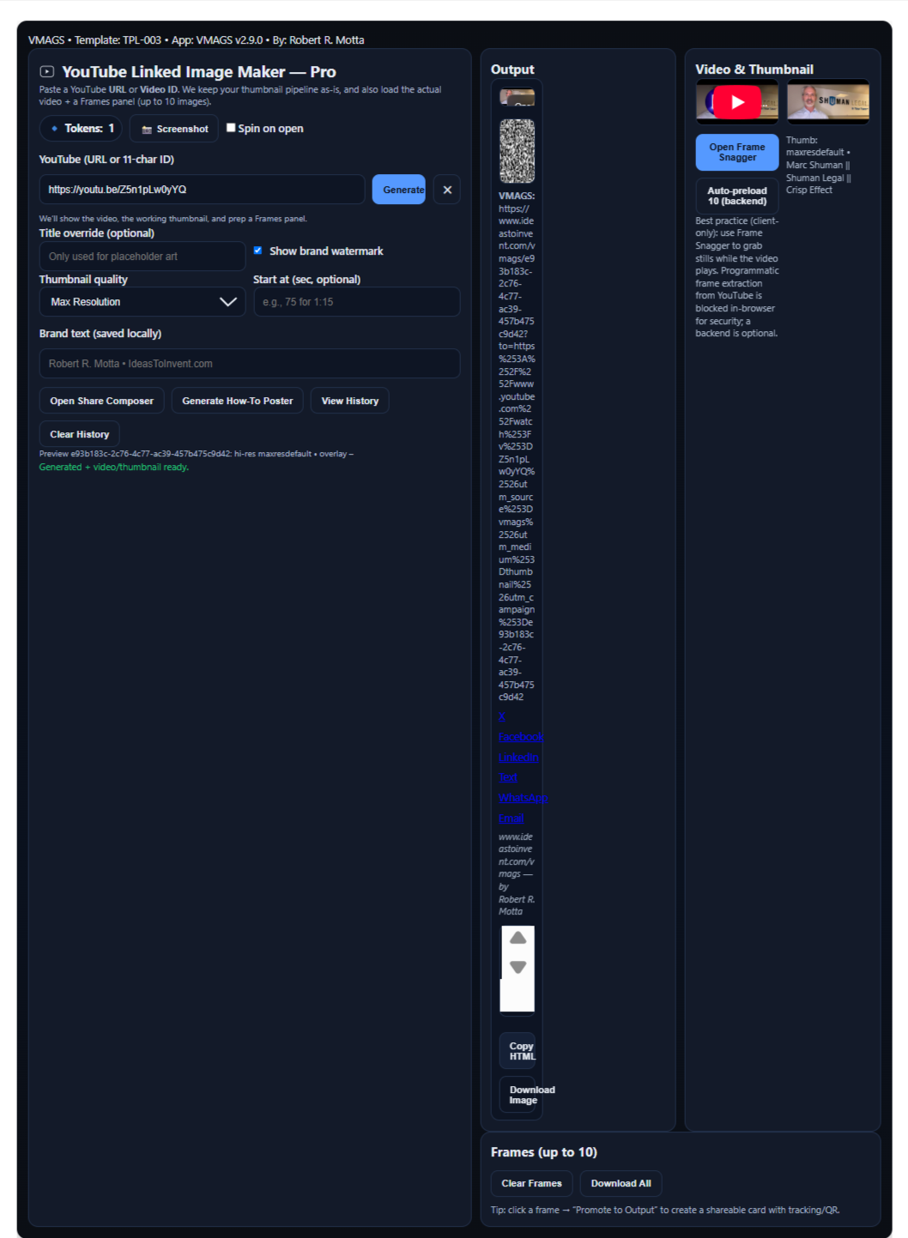Open the Email share link
Screen dimensions: 908x1238
coord(511,818)
